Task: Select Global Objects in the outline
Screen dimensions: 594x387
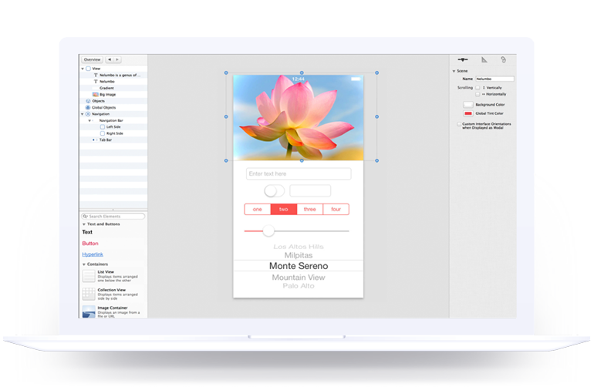Action: pos(103,107)
